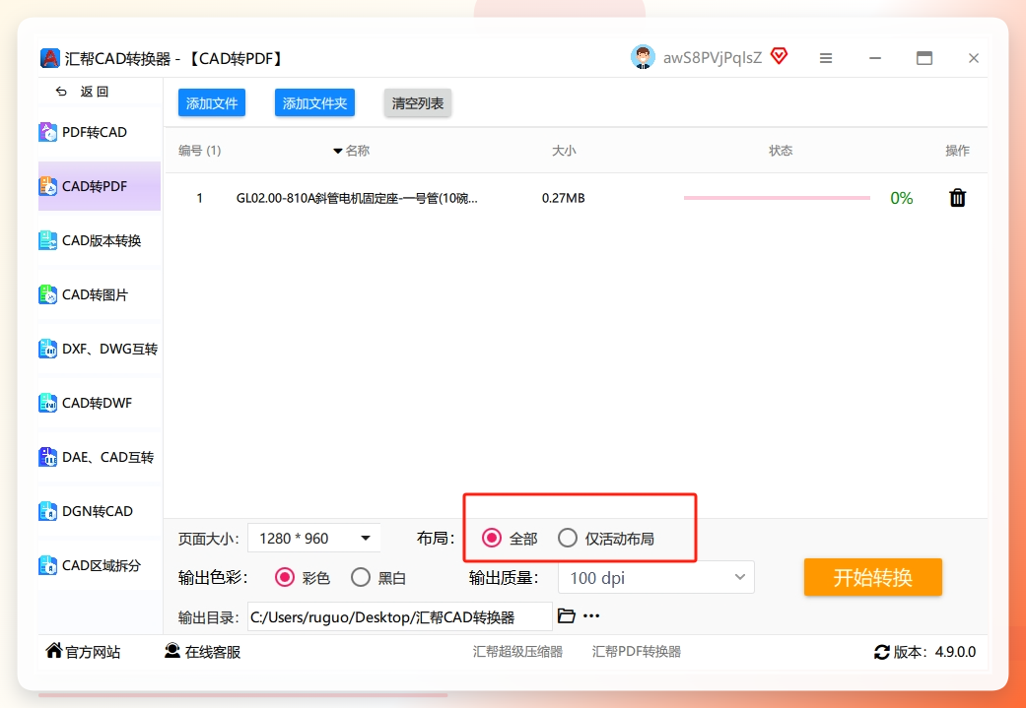The width and height of the screenshot is (1026, 708).
Task: Select the 彩色 output color option
Action: pos(285,577)
